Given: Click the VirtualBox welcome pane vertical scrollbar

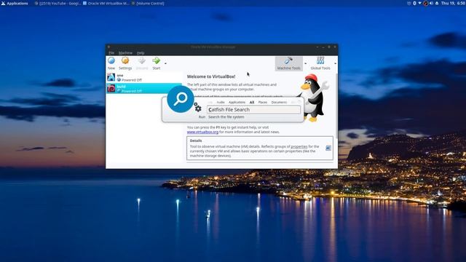Looking at the screenshot, I should [x=336, y=106].
